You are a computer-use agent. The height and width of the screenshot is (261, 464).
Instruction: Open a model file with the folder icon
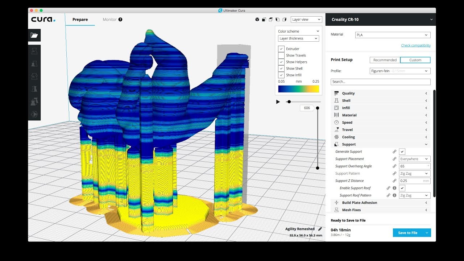point(34,35)
